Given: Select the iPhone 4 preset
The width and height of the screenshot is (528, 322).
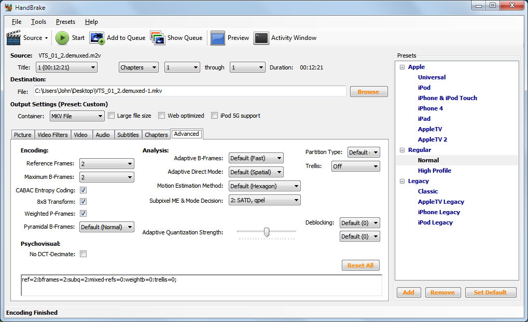Looking at the screenshot, I should coord(430,108).
